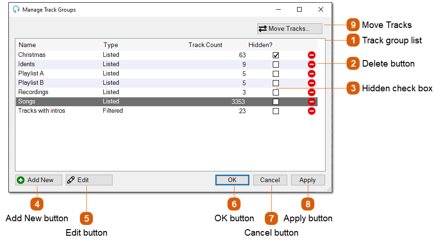Select the Christmas row
Image resolution: width=440 pixels, height=245 pixels.
coord(167,55)
